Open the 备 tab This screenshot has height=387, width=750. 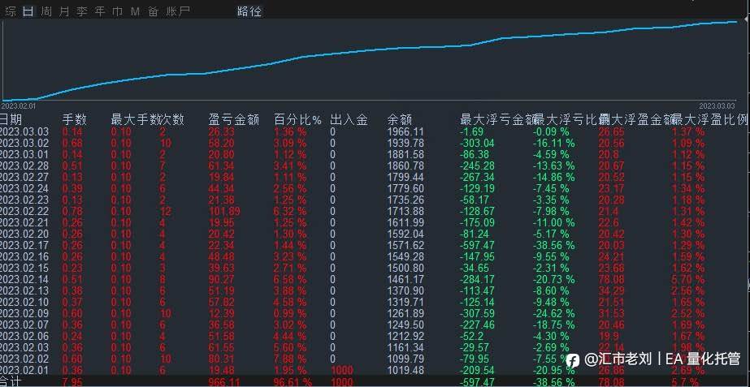point(153,11)
